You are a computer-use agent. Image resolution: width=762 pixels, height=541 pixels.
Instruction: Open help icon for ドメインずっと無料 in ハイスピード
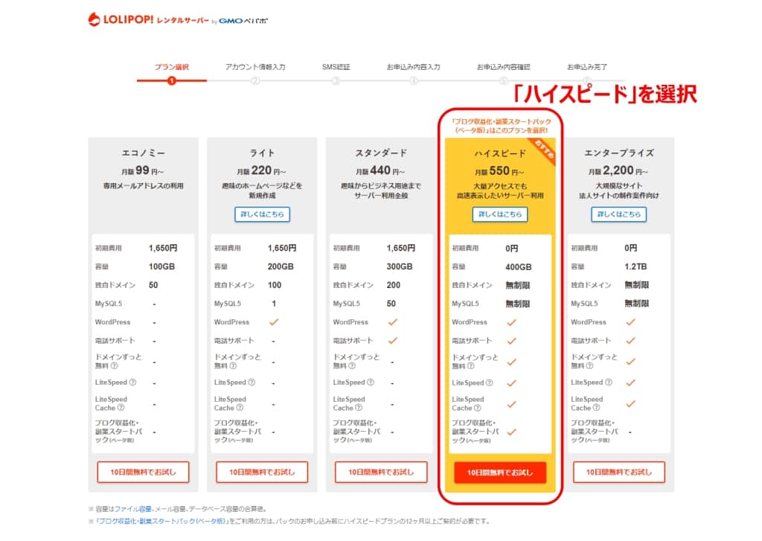471,366
